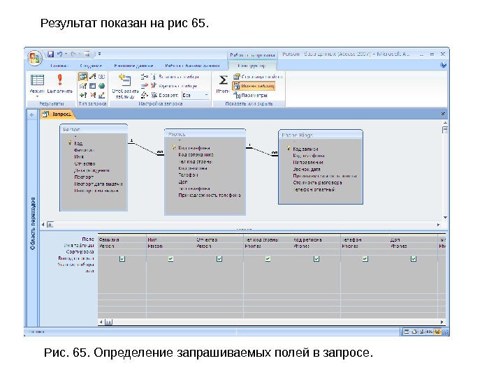
Task: Click the Person table title bar
Action: [94, 129]
